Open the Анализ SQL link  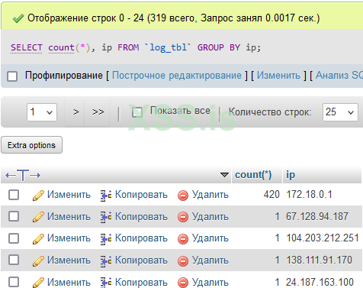coord(339,76)
